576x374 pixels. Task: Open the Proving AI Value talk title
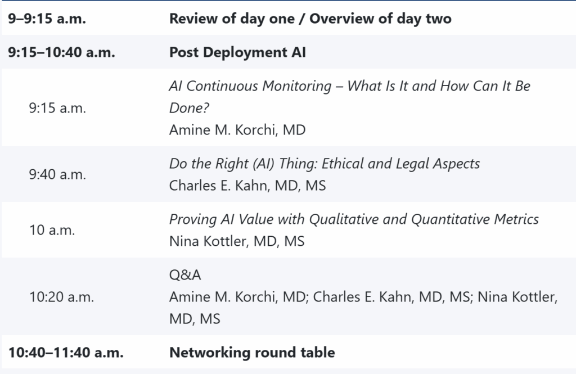point(353,219)
